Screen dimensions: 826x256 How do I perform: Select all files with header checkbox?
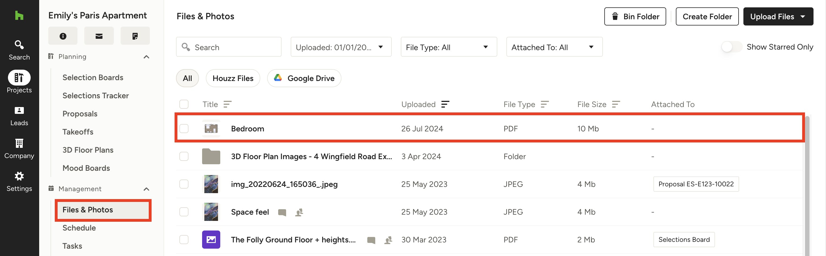tap(184, 104)
